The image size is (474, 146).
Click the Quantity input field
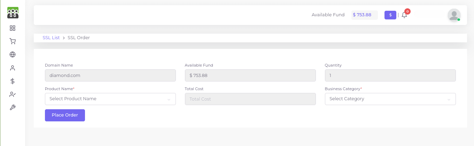coord(390,75)
